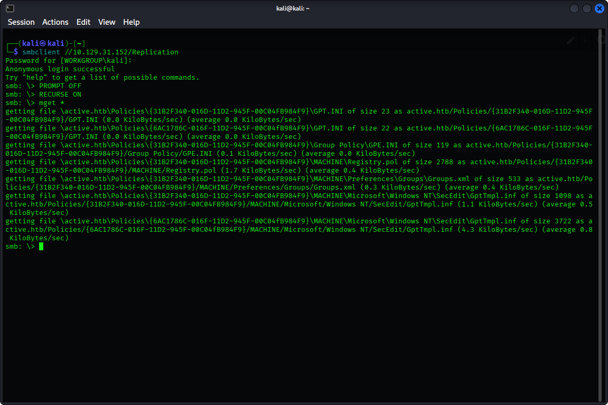Click the '(0.1 KiloBytes/sec)' transfer rate

(x=257, y=154)
